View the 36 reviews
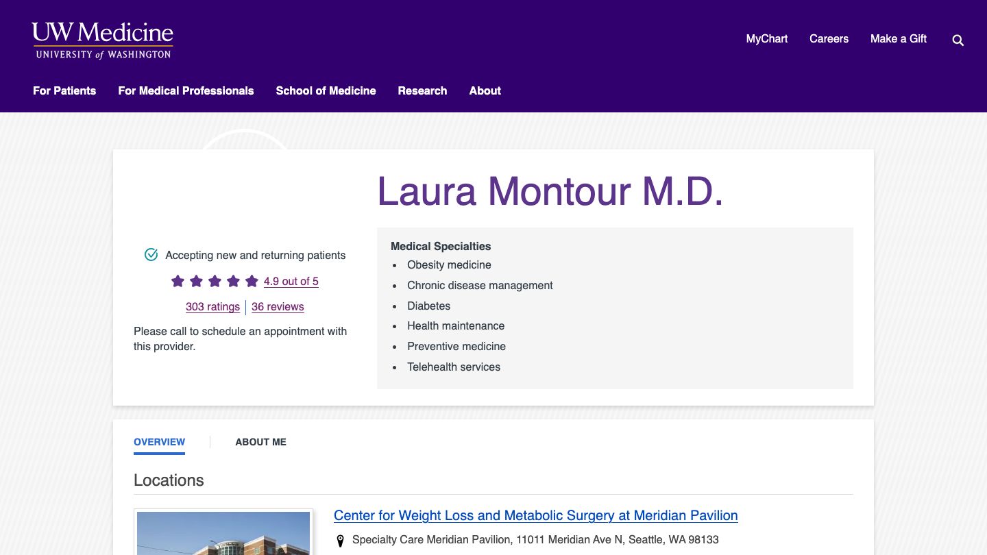This screenshot has height=555, width=987. [278, 306]
